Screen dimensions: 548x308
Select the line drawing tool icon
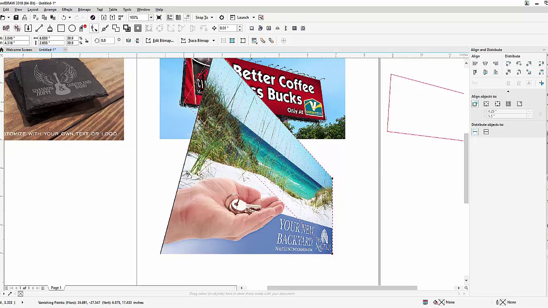39,28
